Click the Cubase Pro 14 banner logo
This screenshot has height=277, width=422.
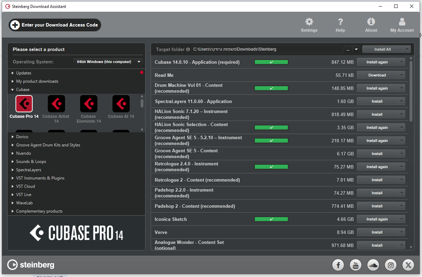point(76,233)
